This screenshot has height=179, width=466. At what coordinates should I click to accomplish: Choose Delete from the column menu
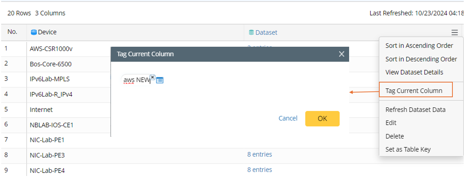394,136
